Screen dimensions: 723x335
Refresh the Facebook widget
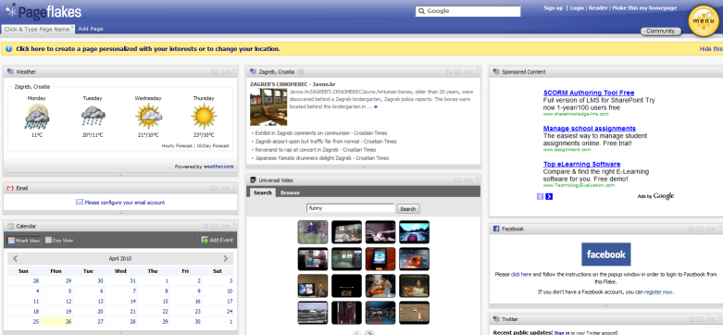point(692,229)
